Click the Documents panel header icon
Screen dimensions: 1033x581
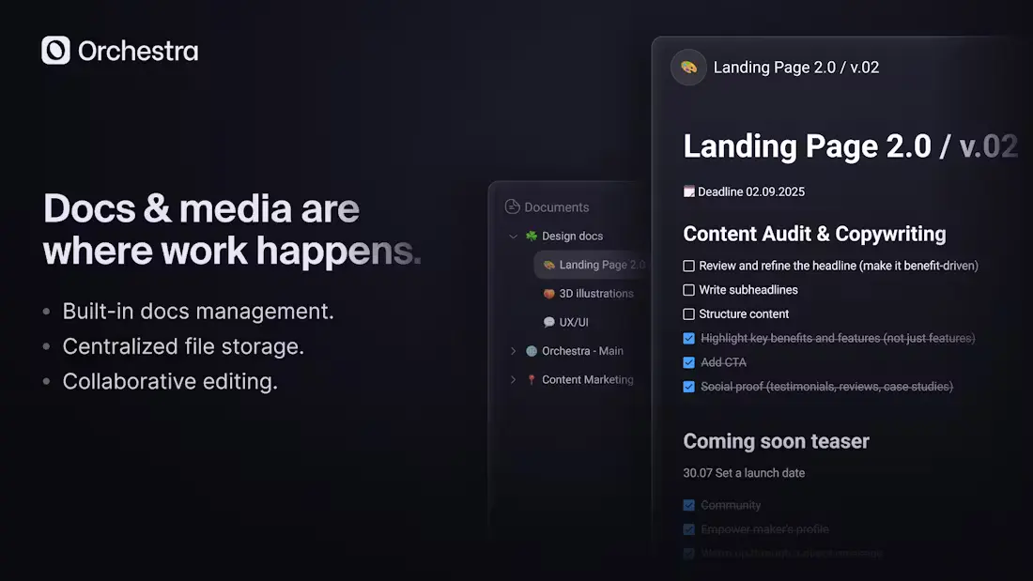[512, 207]
